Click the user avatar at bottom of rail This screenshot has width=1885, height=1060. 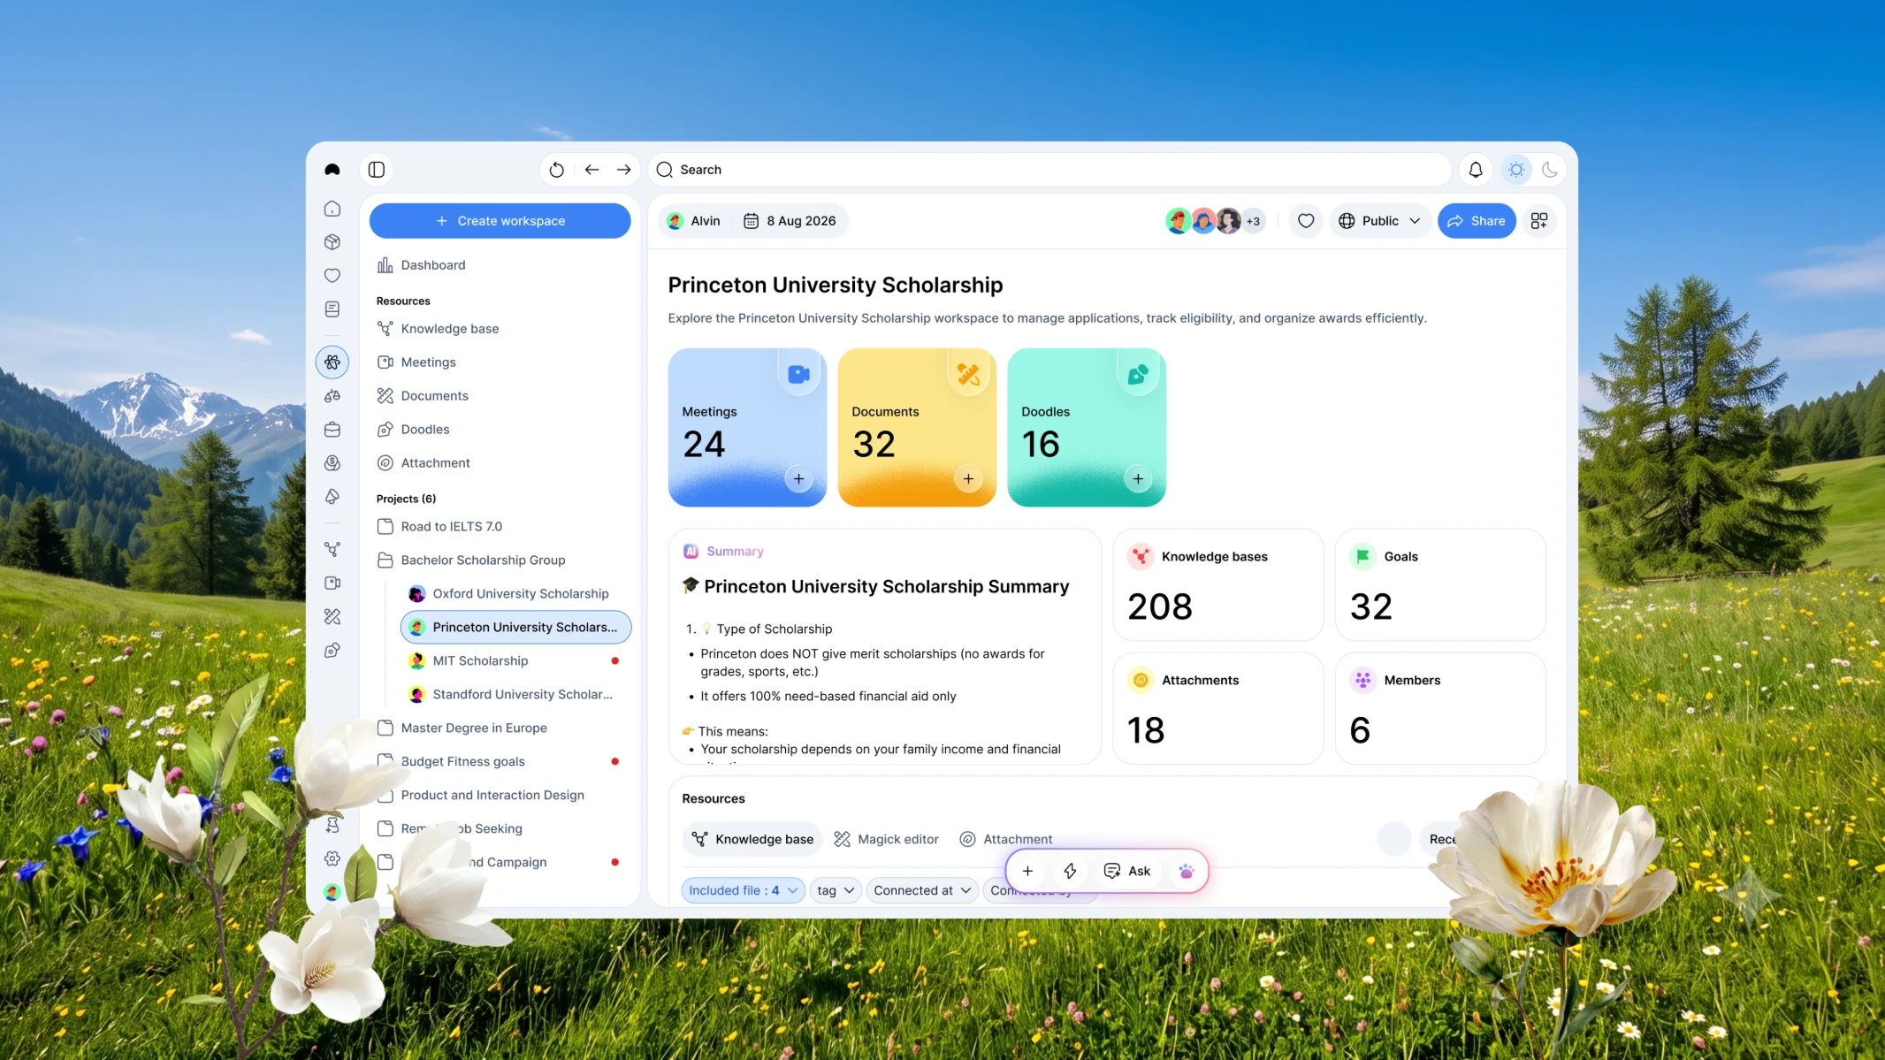[x=332, y=892]
